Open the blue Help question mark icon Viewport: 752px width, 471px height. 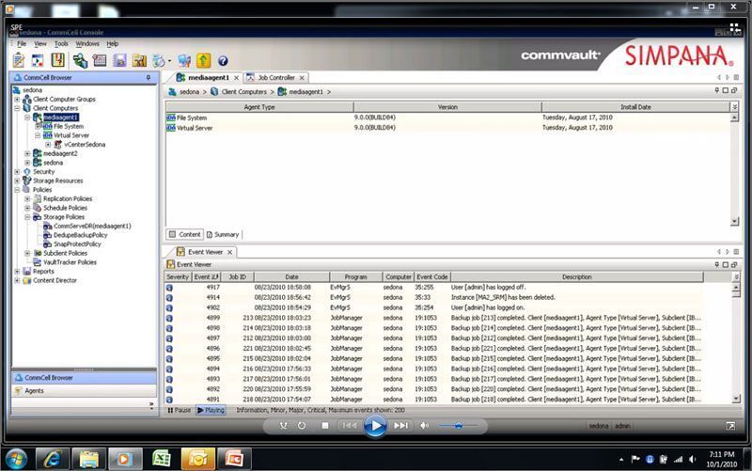(223, 61)
